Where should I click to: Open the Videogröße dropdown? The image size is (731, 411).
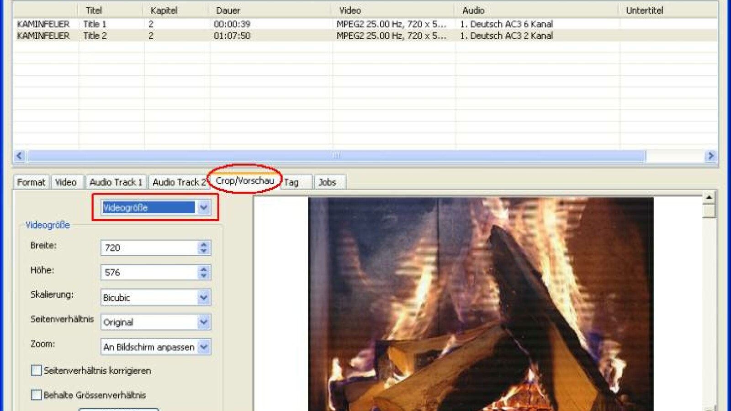pos(203,208)
